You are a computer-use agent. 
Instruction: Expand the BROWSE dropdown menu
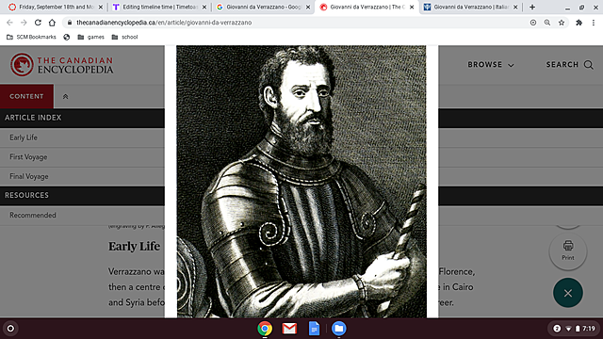pos(491,65)
